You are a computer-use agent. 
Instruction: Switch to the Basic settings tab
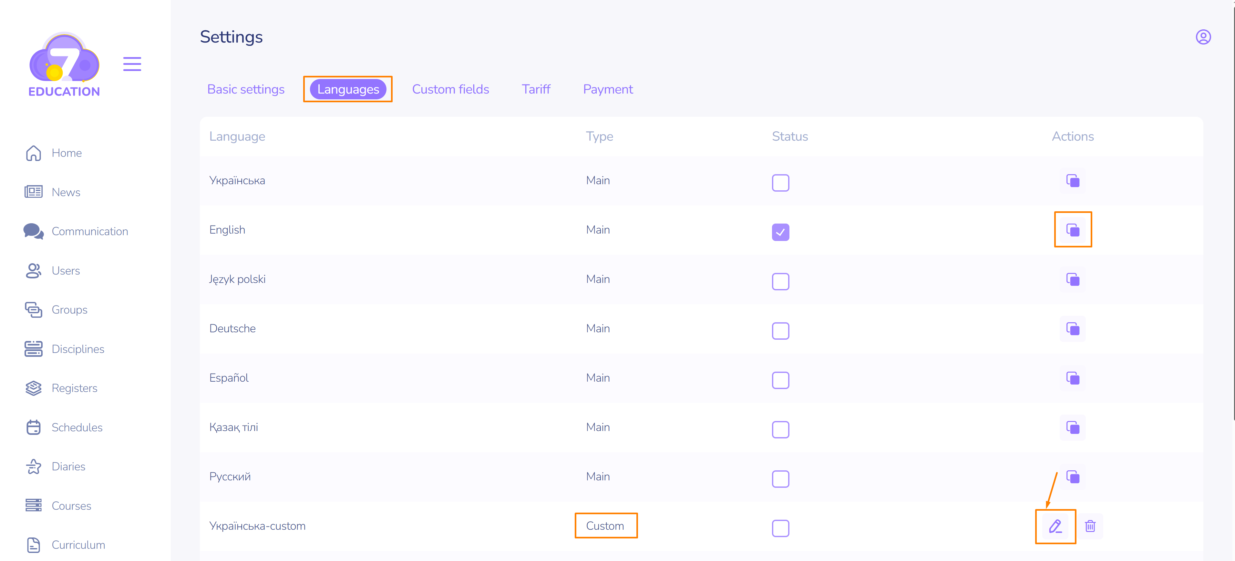245,89
